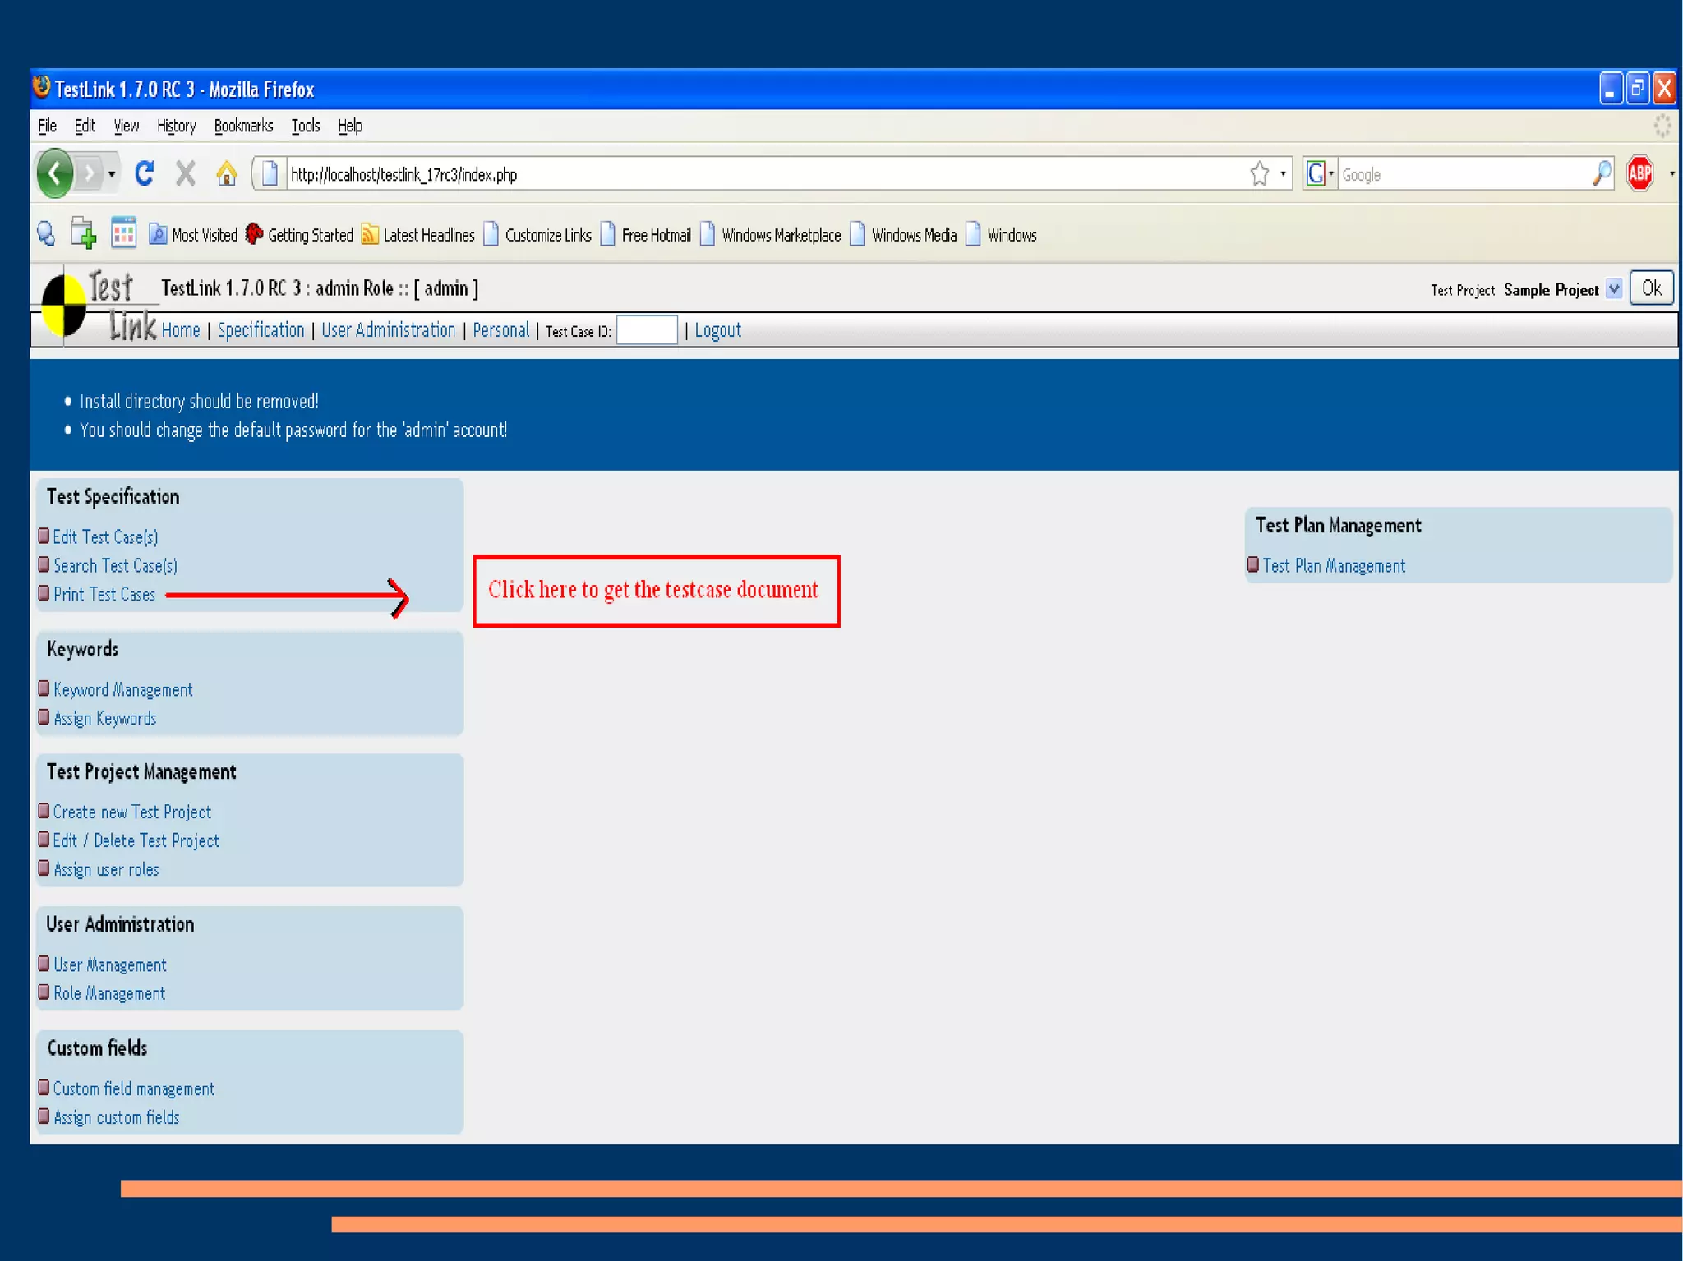Click the Firefox icon in the title bar
The image size is (1683, 1261).
tap(41, 87)
